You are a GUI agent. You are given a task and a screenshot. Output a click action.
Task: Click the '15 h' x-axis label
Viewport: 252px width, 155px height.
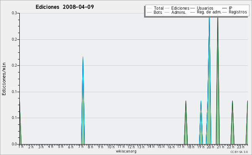[x=161, y=147]
